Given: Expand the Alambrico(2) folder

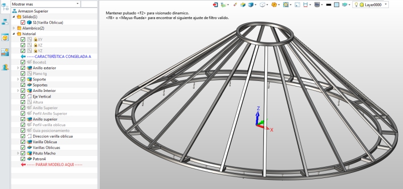Looking at the screenshot, I should tap(14, 28).
